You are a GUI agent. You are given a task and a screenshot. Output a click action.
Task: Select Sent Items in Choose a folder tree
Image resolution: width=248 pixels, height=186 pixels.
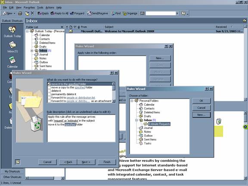click(x=150, y=139)
